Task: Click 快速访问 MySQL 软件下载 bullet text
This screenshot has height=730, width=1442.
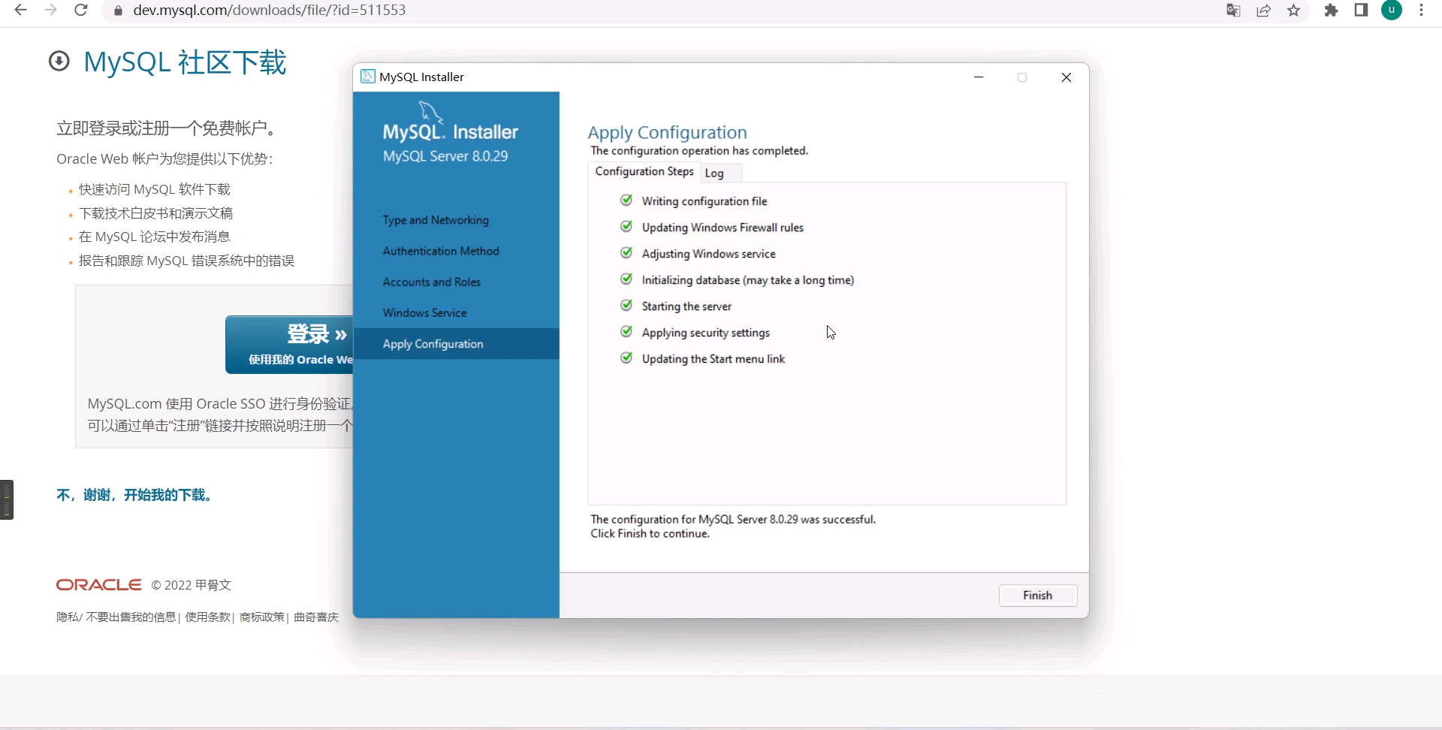Action: 155,190
